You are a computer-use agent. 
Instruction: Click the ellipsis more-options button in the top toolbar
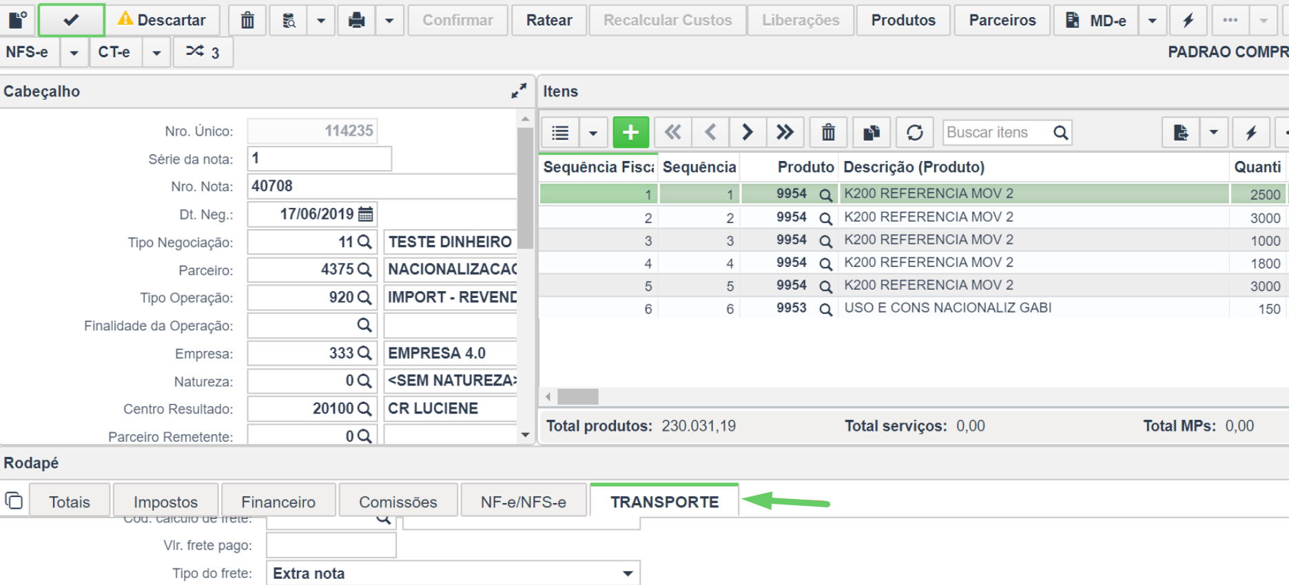pyautogui.click(x=1230, y=20)
